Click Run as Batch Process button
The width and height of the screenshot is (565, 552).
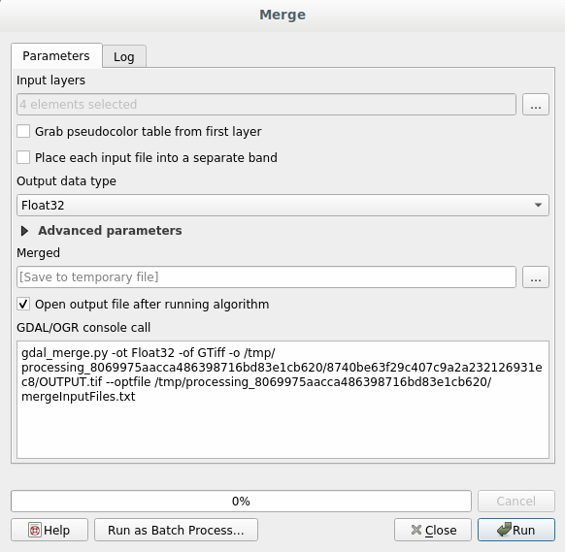(x=176, y=530)
